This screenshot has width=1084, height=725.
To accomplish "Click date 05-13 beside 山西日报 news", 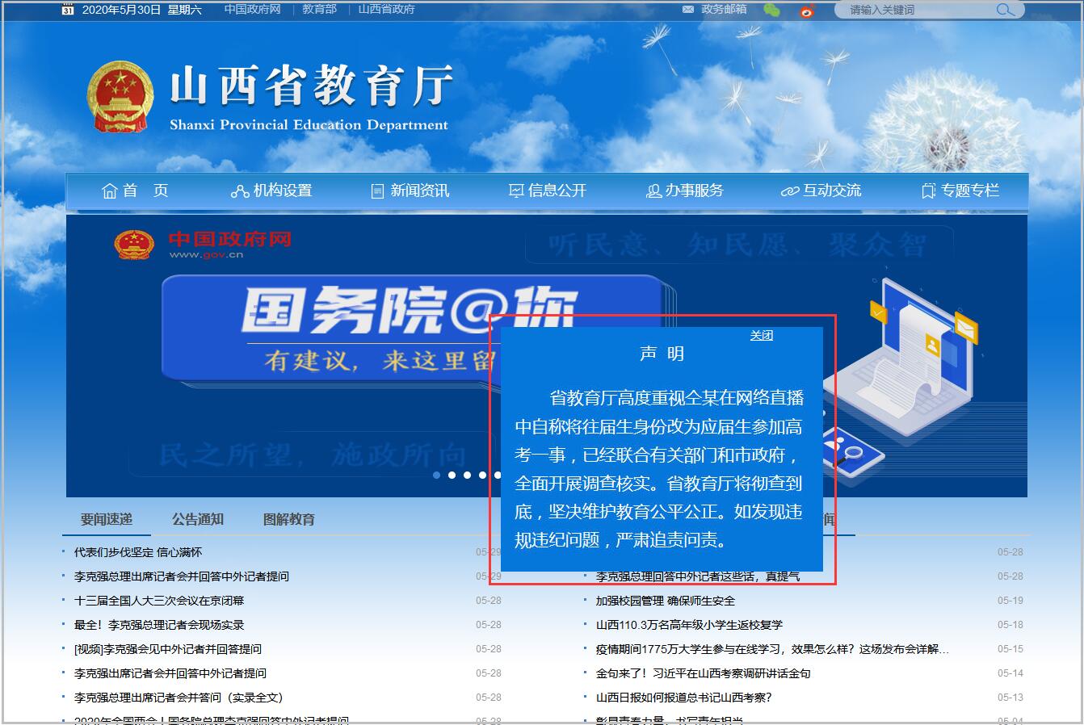I will pyautogui.click(x=1010, y=698).
